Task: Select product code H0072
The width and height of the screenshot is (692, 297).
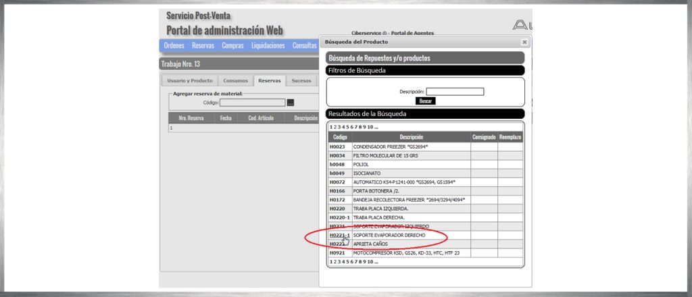Action: tap(337, 182)
